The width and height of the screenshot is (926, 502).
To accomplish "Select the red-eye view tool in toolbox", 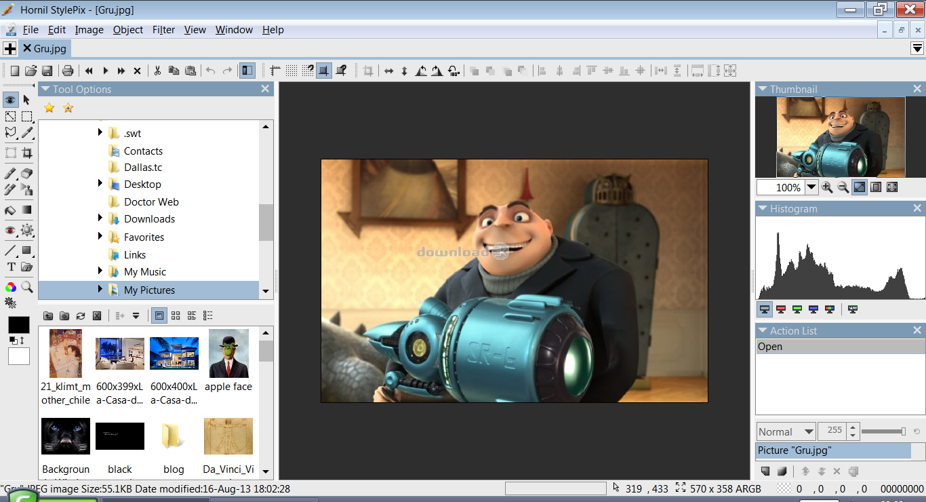I will pos(10,100).
